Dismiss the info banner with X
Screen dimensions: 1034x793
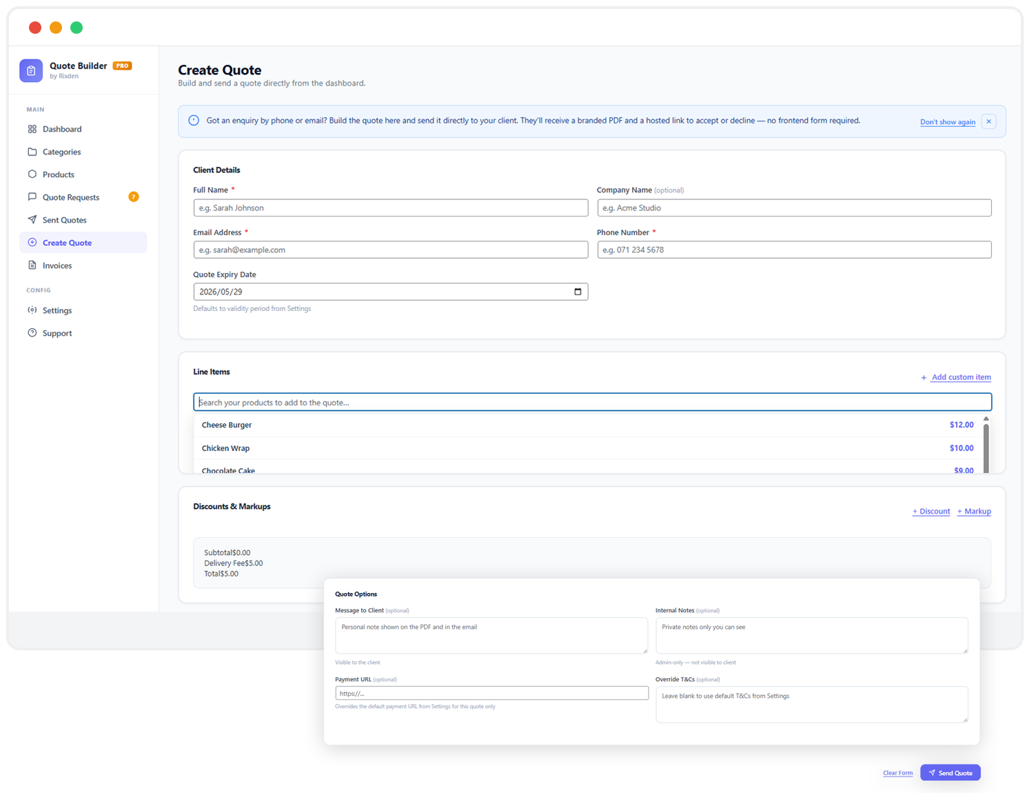coord(989,121)
